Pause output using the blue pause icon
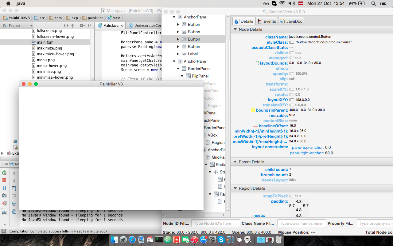 4,188
